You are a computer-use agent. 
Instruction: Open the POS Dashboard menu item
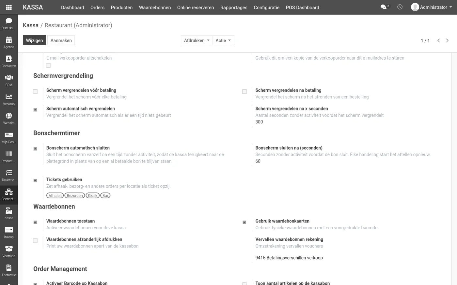tap(303, 7)
